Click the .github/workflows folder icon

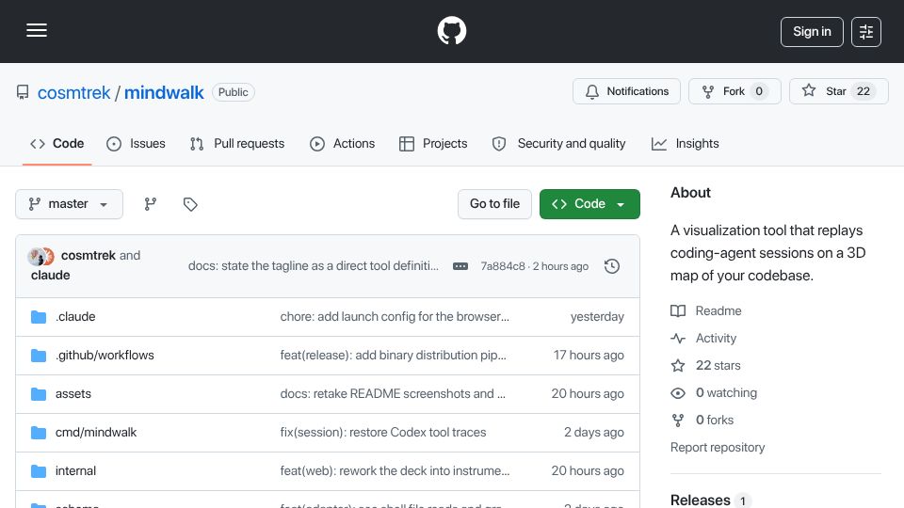coord(39,356)
